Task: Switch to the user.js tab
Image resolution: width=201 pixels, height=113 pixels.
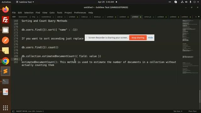Action: (x=60, y=17)
